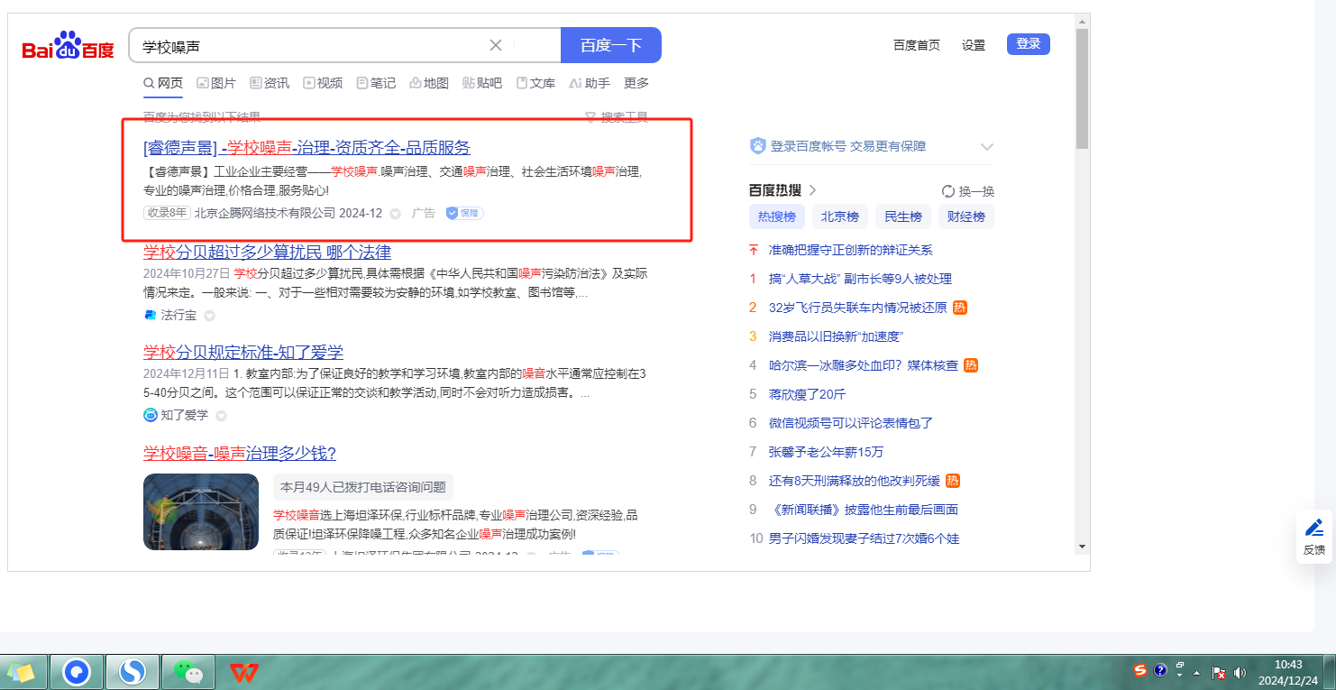The height and width of the screenshot is (690, 1336).
Task: Open dropdown arrow beside 法行宝 source
Action: (x=209, y=316)
